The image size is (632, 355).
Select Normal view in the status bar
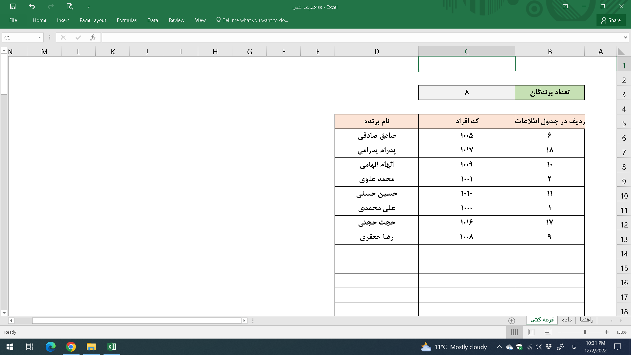point(514,332)
